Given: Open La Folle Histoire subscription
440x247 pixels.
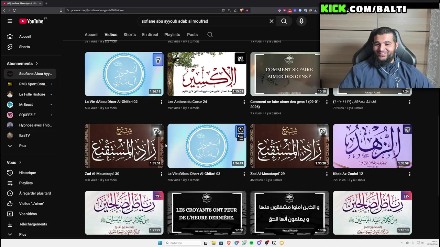Looking at the screenshot, I should (31, 94).
